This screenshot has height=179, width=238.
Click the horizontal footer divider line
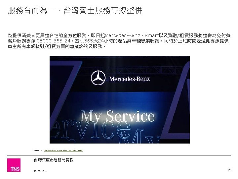119,155
